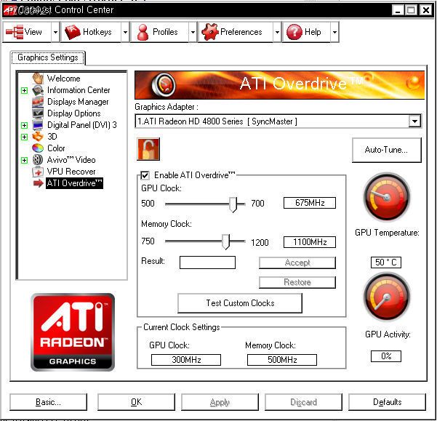Viewport: 437px width, 421px height.
Task: Click the Help question mark icon
Action: click(294, 32)
